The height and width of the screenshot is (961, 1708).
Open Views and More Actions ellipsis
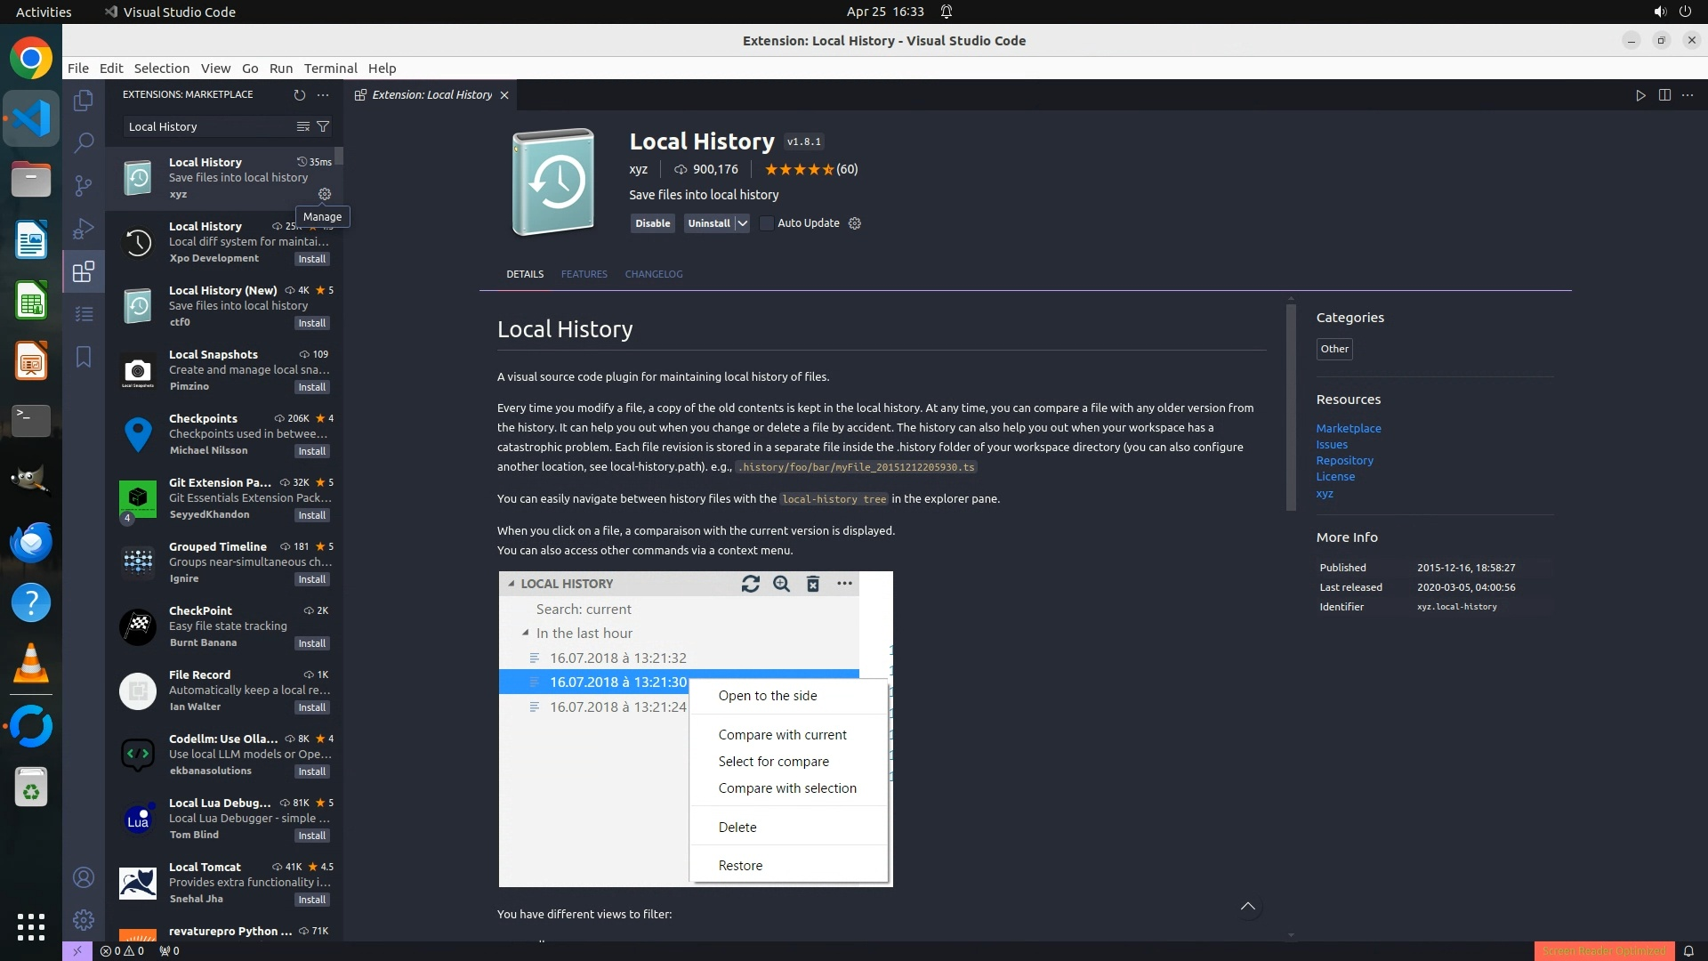click(x=323, y=94)
